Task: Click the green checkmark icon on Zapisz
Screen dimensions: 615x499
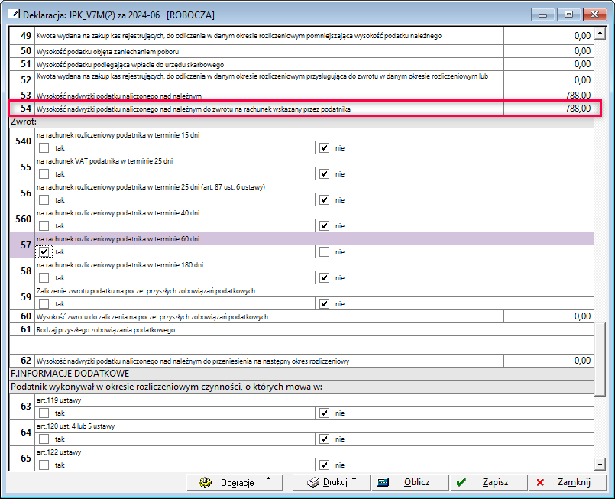Action: click(461, 482)
